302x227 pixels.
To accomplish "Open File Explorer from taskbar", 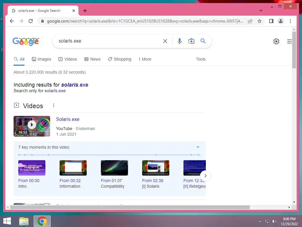I will coord(24,221).
